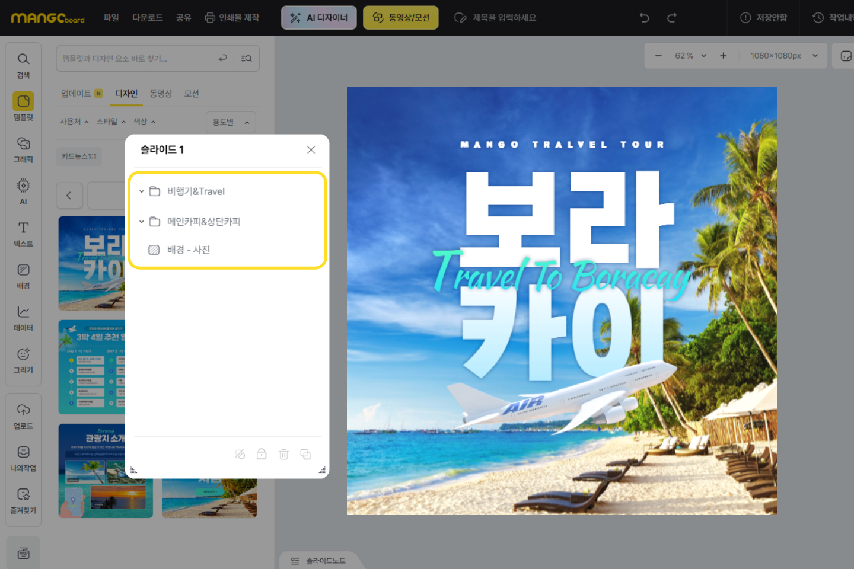This screenshot has height=569, width=854.
Task: Open the Background panel icon
Action: pos(23,276)
